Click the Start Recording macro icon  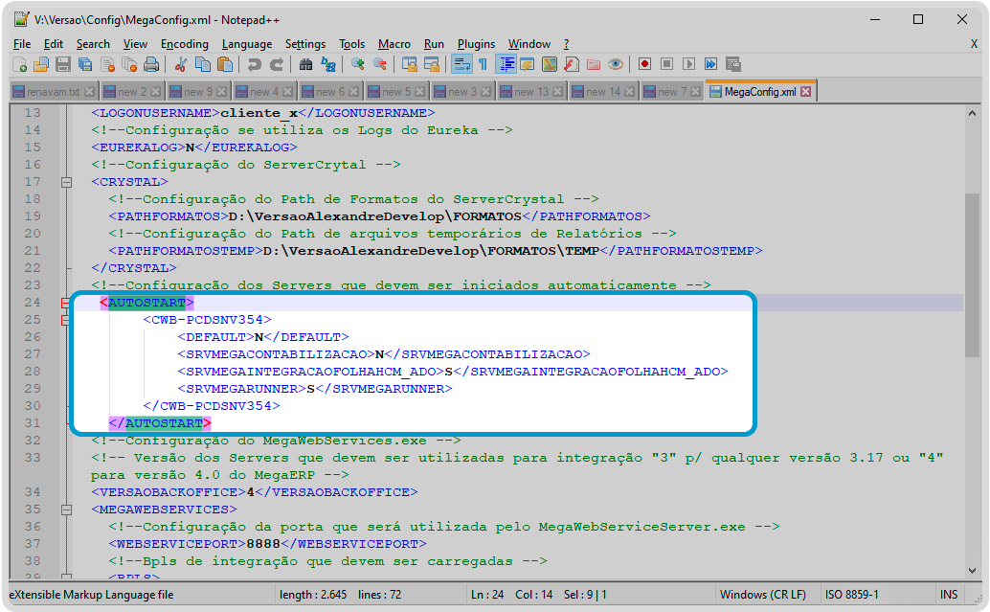tap(644, 64)
